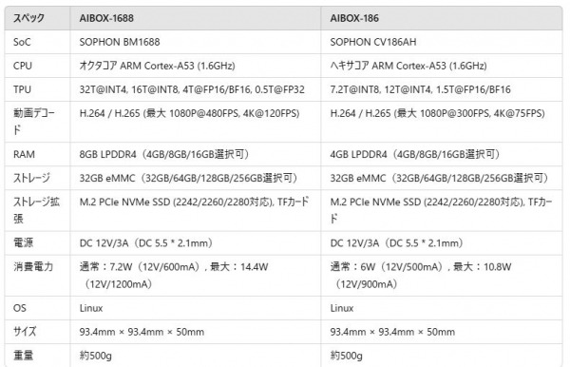This screenshot has width=570, height=367.
Task: Select the CPU row label
Action: [x=23, y=66]
